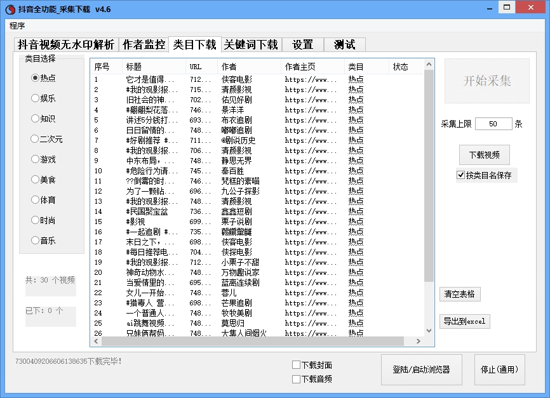The height and width of the screenshot is (398, 550).
Task: Select author 蓝离连续剧 in row 21
Action: pos(240,283)
